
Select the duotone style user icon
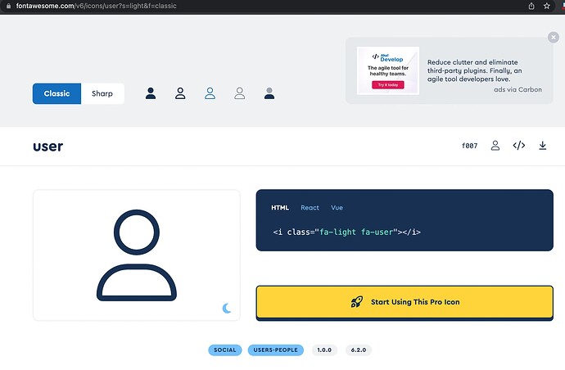269,93
